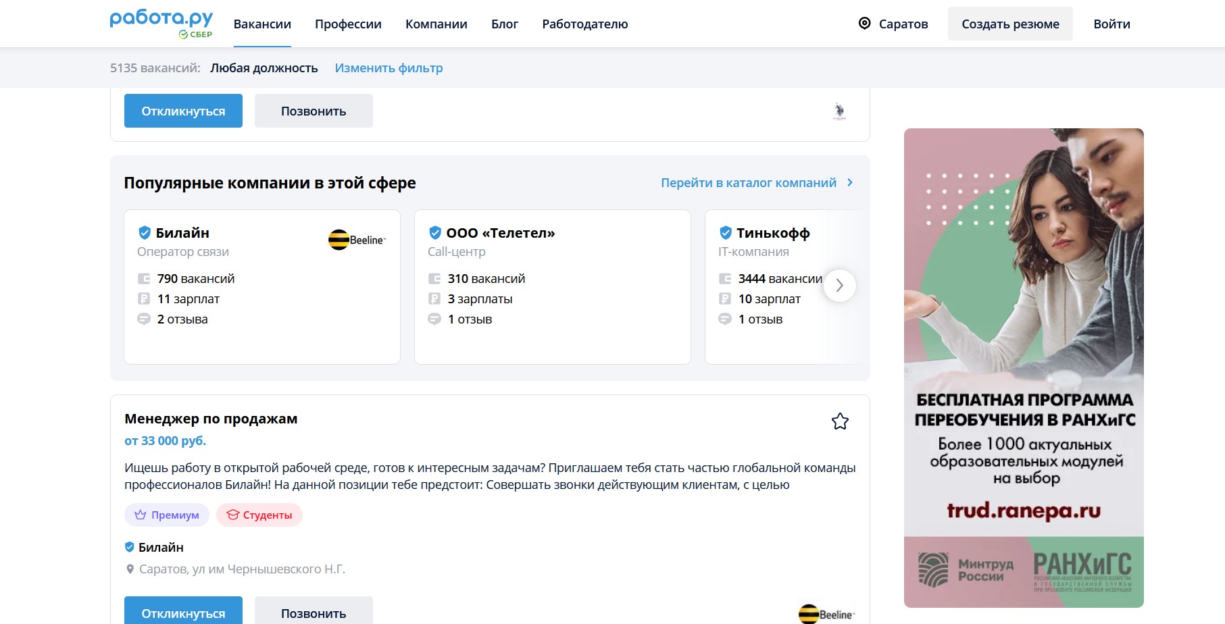This screenshot has height=624, width=1225.
Task: Open the Билайн company card title
Action: 182,233
